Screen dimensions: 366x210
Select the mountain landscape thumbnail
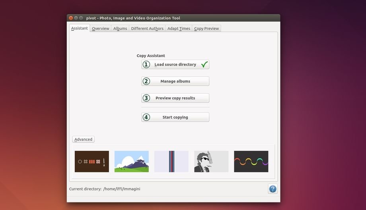pos(132,162)
